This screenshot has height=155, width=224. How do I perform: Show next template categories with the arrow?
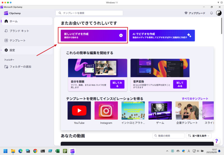tap(202, 110)
